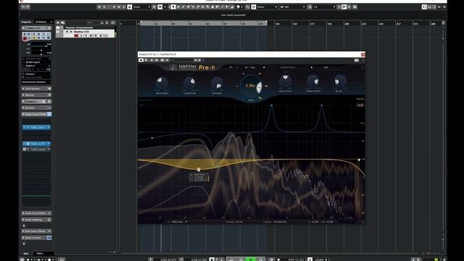Select the right post-EQ peak band point
The width and height of the screenshot is (464, 261).
(x=322, y=105)
